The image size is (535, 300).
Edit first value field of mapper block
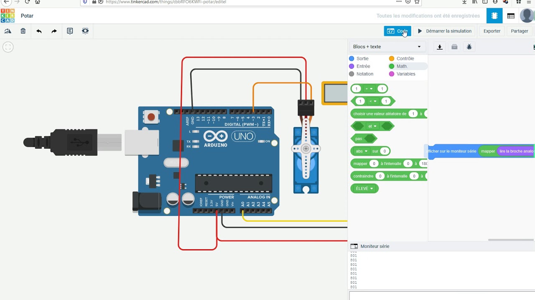pyautogui.click(x=374, y=164)
